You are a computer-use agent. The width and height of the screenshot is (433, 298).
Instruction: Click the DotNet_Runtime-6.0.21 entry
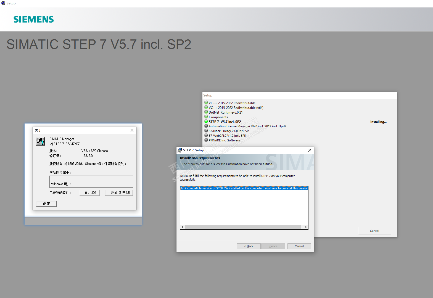click(x=226, y=112)
